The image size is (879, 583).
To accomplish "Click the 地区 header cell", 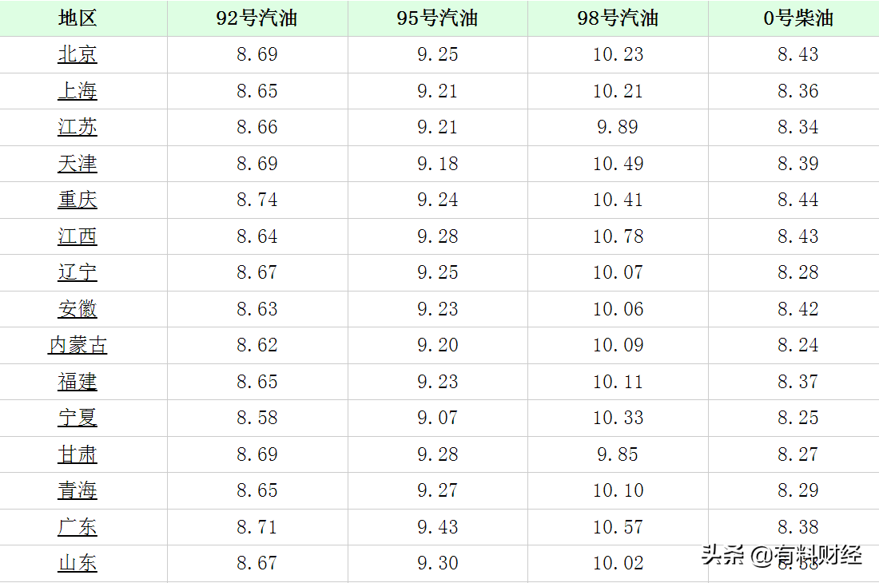I will point(78,18).
